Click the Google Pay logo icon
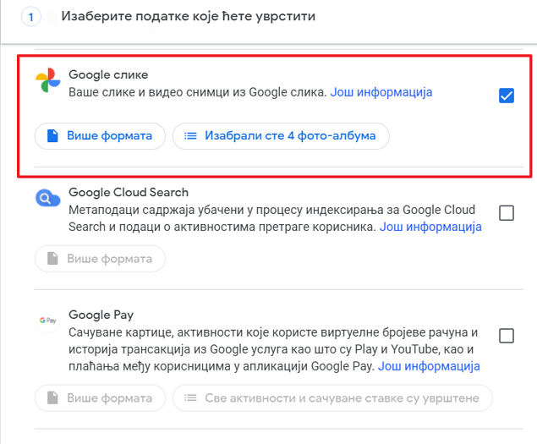 pos(47,321)
